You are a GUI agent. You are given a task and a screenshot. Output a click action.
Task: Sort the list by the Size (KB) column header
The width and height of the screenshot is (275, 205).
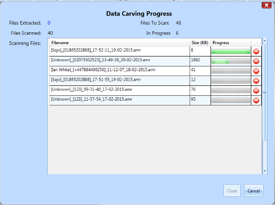point(200,43)
